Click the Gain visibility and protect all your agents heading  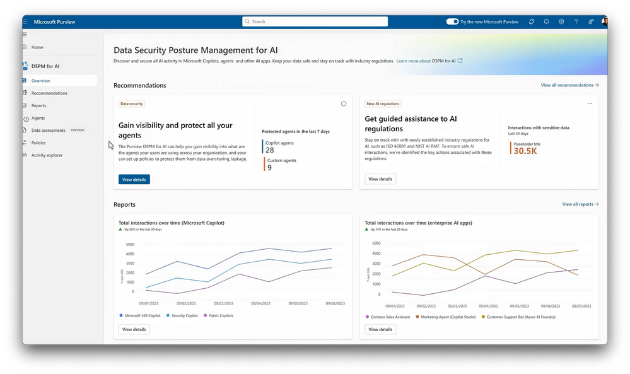pos(175,130)
